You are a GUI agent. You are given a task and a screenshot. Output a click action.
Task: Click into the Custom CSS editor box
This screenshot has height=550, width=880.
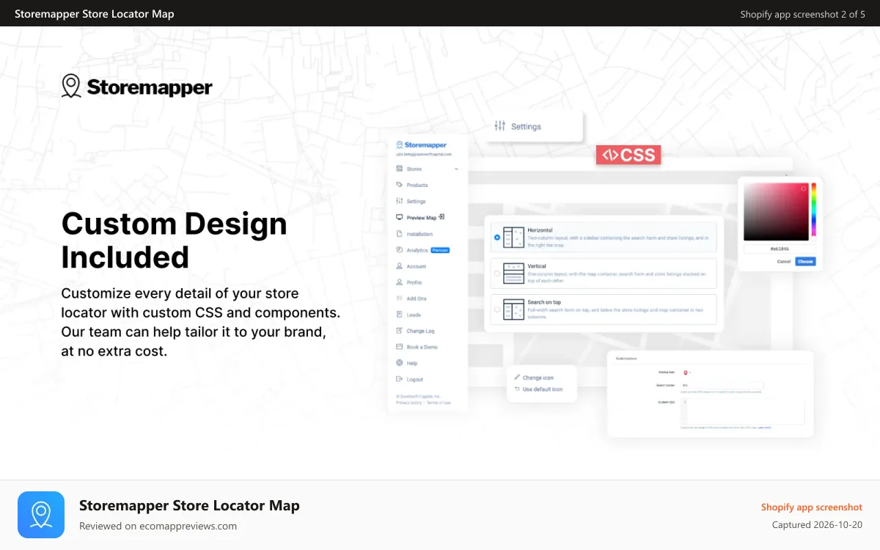[743, 411]
